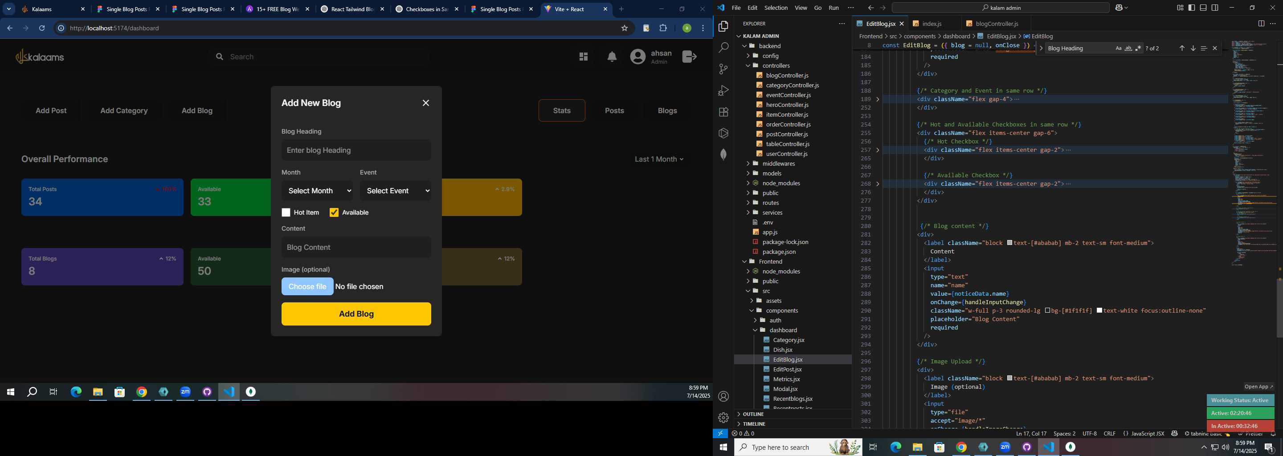The height and width of the screenshot is (456, 1283).
Task: Click the Blog Content input field
Action: pyautogui.click(x=356, y=248)
